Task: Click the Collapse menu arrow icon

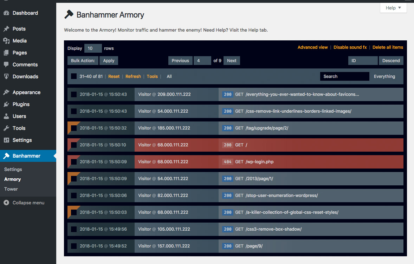Action: [6, 203]
